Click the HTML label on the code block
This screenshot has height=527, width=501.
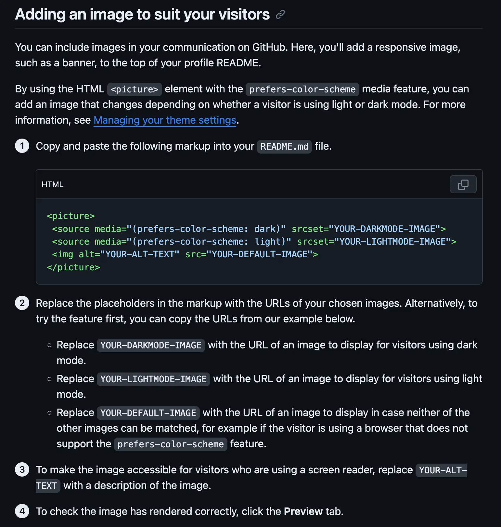(52, 184)
